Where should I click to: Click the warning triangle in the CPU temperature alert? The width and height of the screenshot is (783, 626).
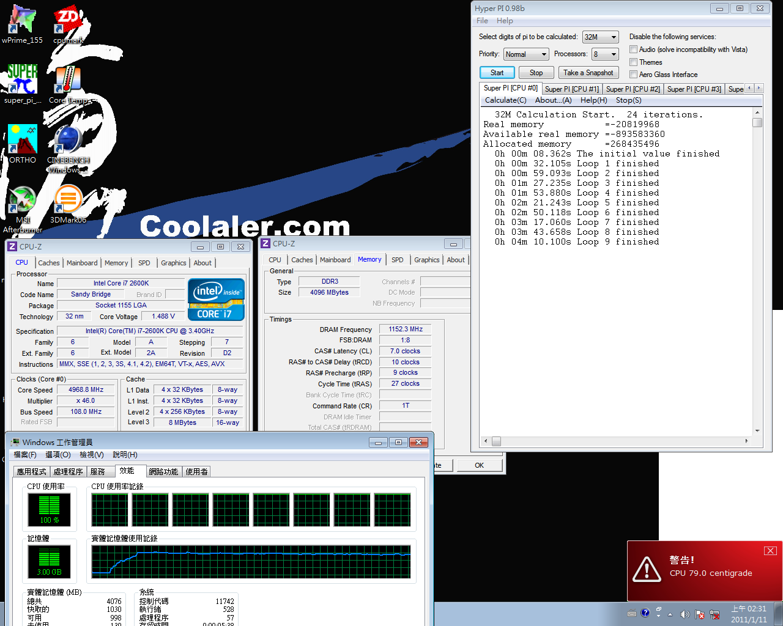coord(647,569)
